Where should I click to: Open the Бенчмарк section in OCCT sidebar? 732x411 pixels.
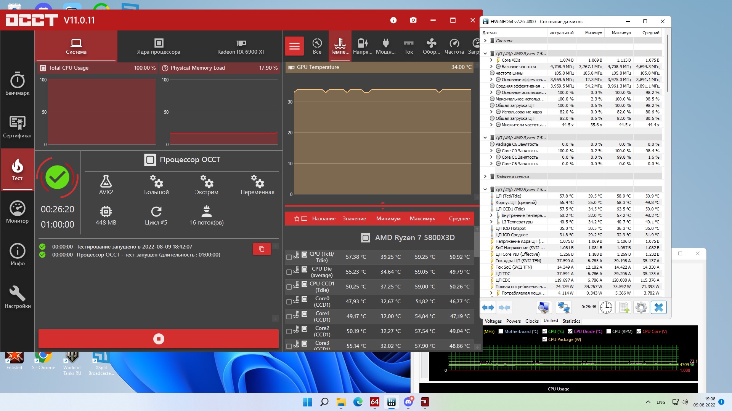tap(17, 84)
